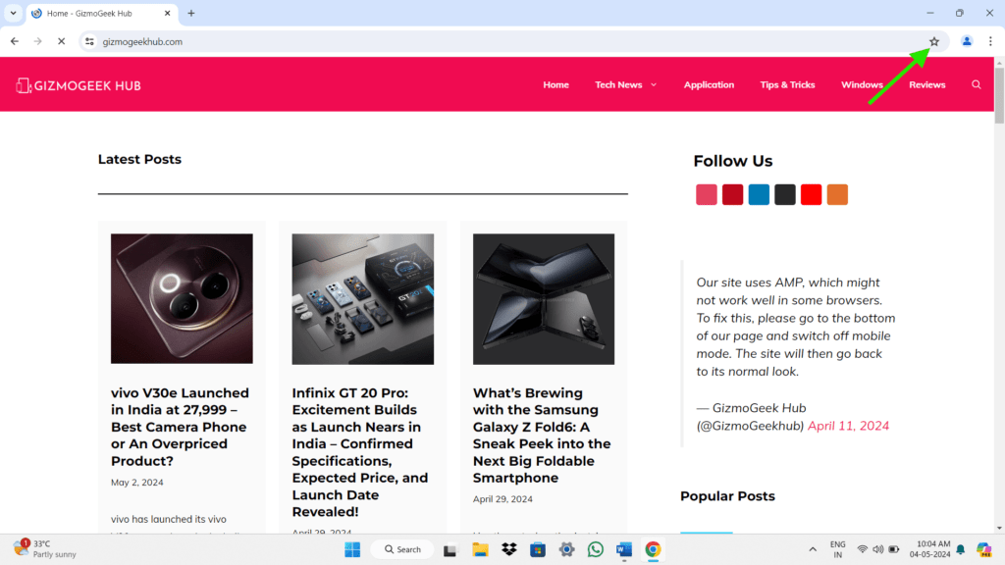Switch to Chrome in the taskbar
Image resolution: width=1005 pixels, height=565 pixels.
pos(653,549)
